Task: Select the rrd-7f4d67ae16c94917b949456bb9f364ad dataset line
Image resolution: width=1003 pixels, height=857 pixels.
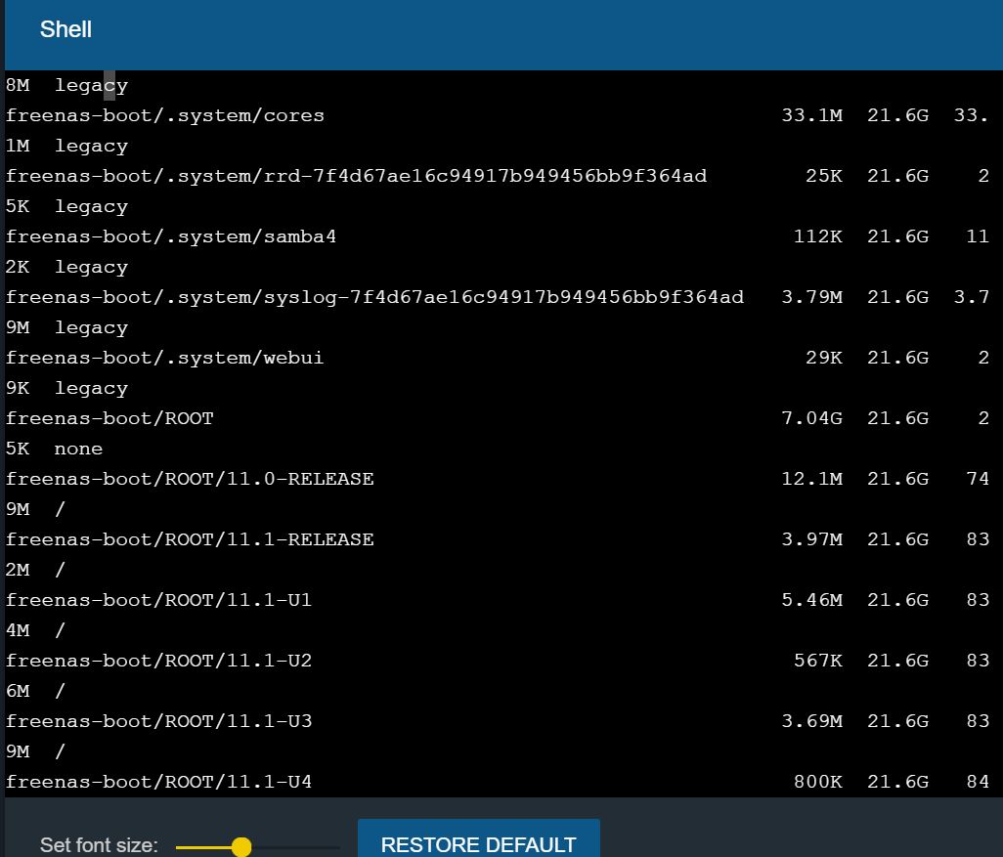Action: tap(356, 177)
